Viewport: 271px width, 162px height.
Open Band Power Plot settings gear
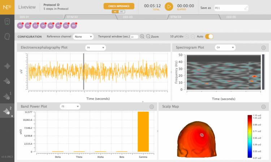click(152, 107)
